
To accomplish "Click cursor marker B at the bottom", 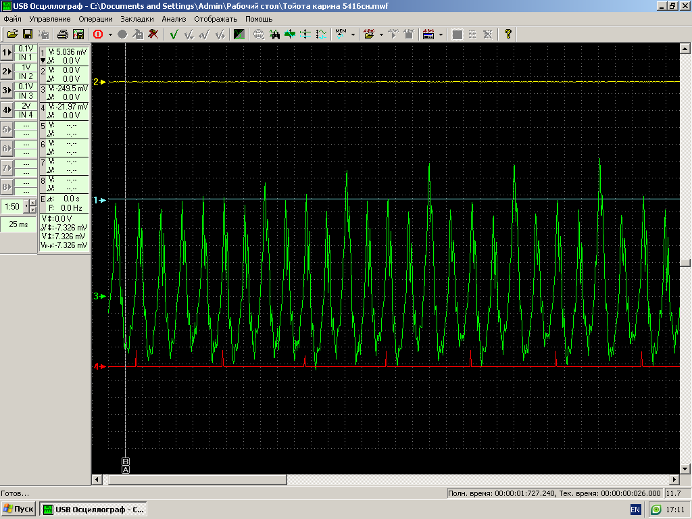I will 126,462.
